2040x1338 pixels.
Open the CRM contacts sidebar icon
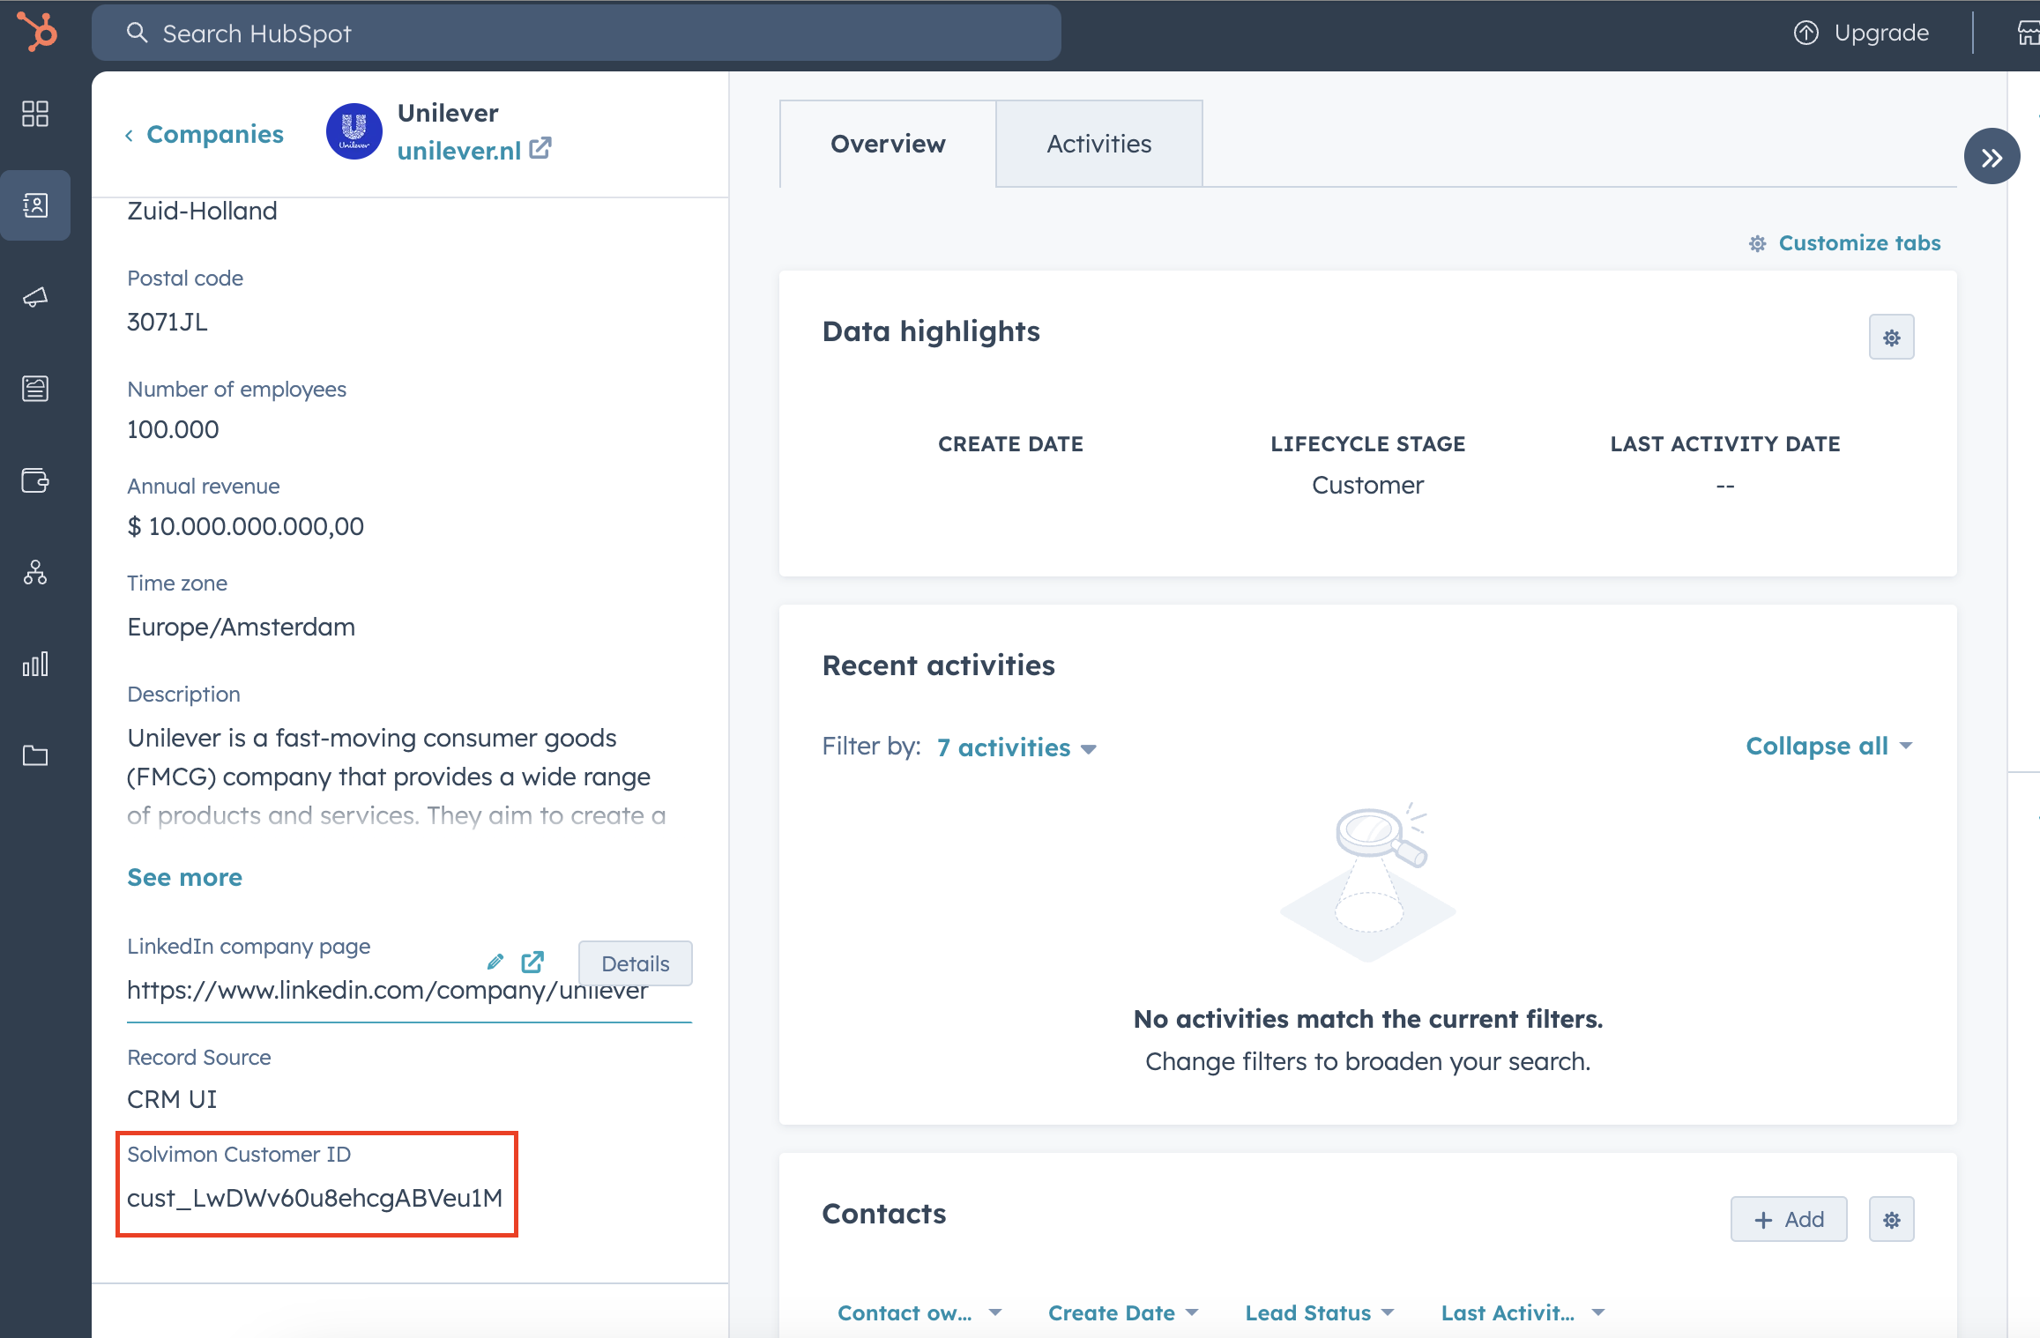coord(35,205)
